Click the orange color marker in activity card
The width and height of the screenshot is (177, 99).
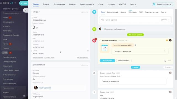[x=167, y=40]
